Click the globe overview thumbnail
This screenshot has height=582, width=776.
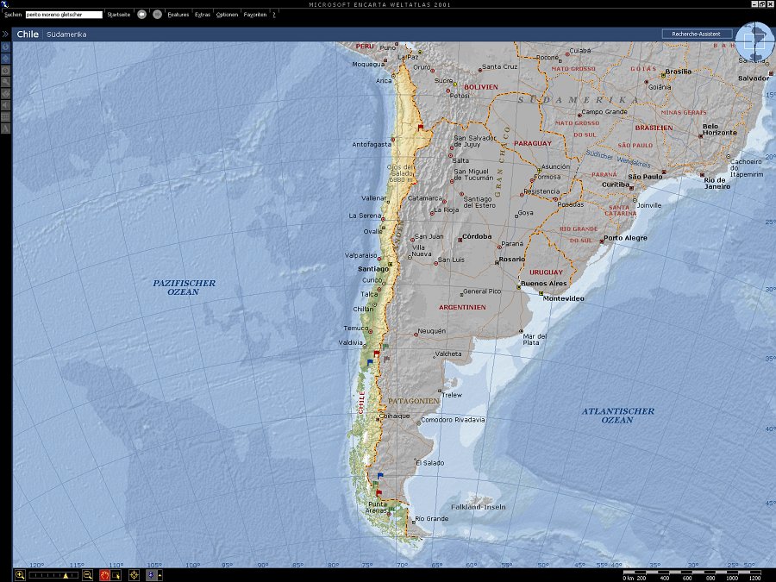tap(754, 41)
